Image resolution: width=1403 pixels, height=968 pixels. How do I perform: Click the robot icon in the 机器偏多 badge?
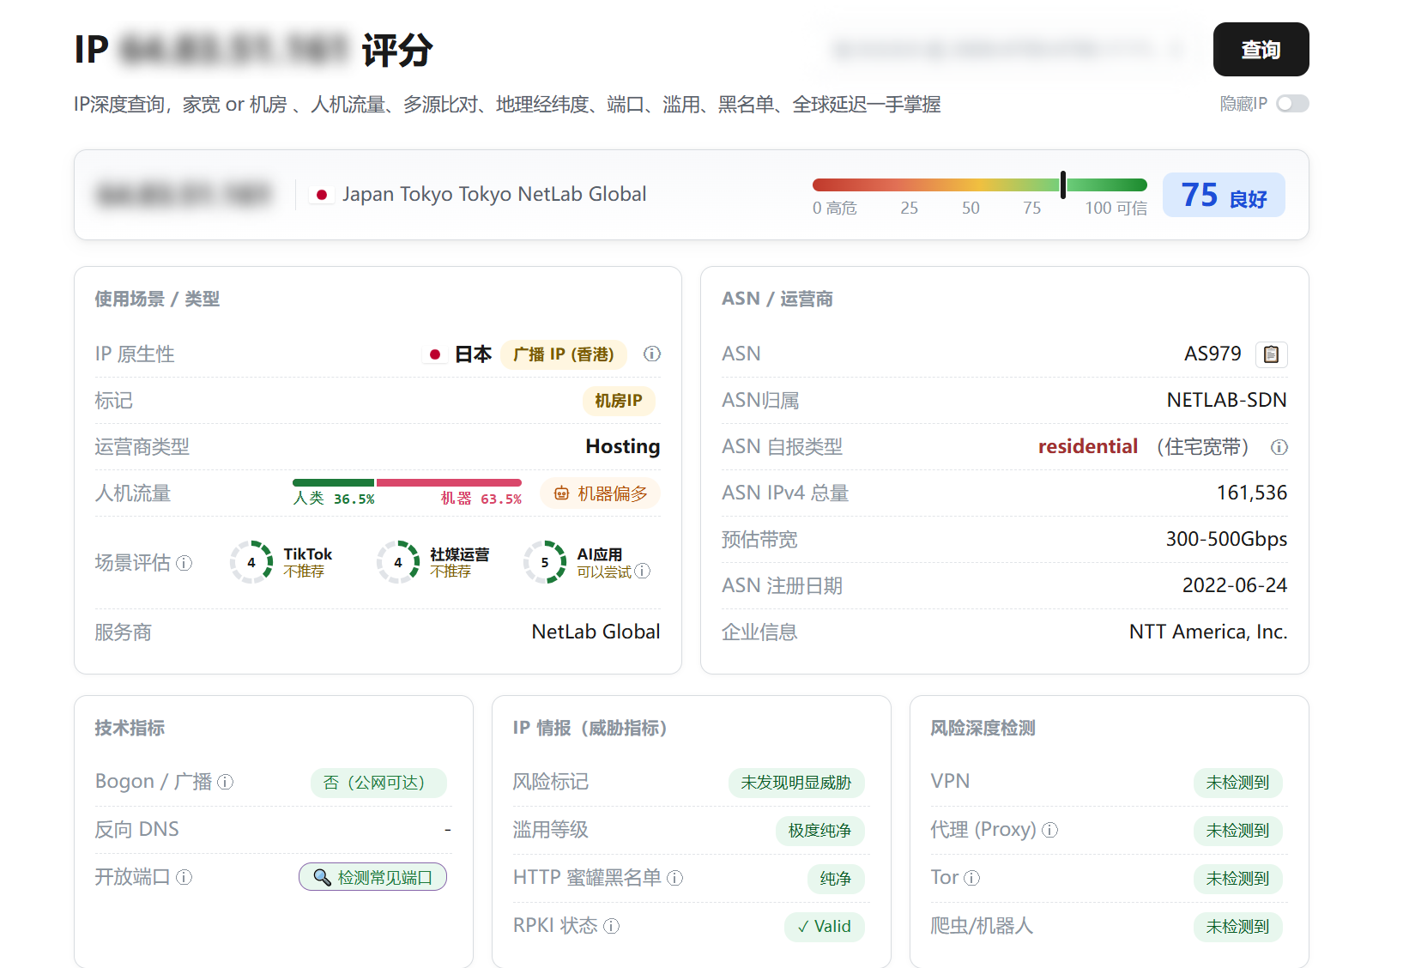(x=561, y=493)
